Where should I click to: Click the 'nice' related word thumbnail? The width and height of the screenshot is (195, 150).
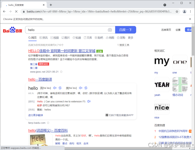click(x=162, y=107)
